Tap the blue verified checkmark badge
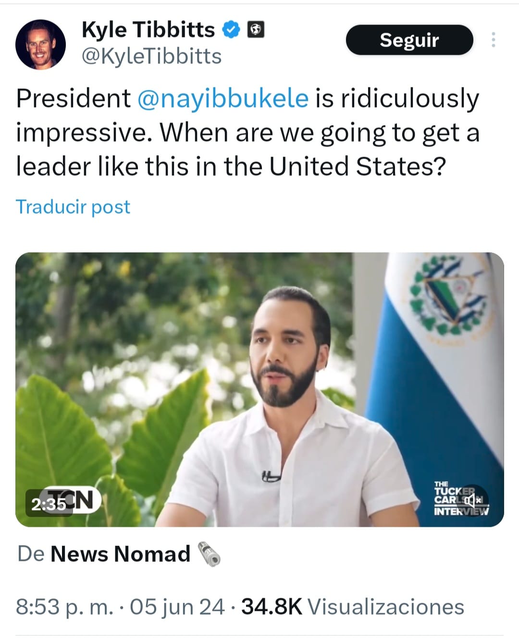Image resolution: width=519 pixels, height=641 pixels. (x=231, y=30)
